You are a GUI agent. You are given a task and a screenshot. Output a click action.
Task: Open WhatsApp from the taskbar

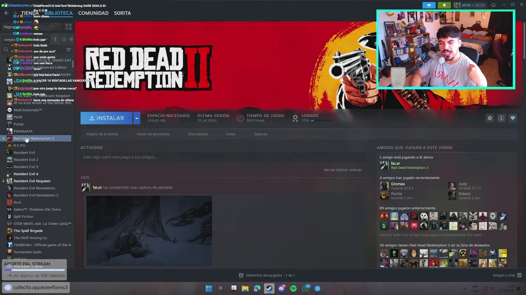pos(306,288)
